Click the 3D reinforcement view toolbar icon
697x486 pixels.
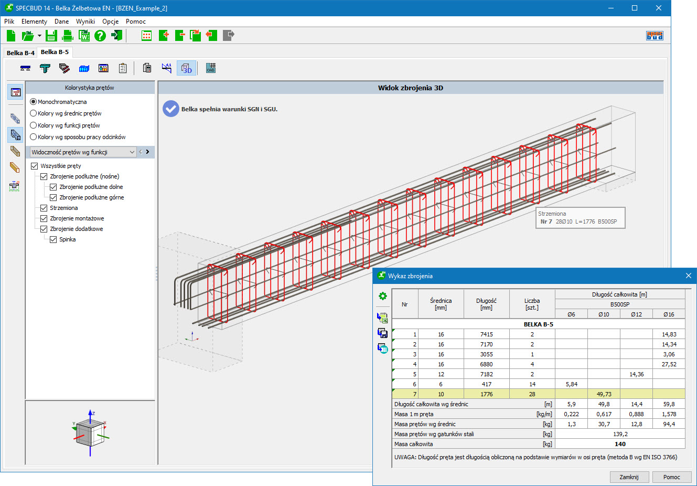(187, 68)
